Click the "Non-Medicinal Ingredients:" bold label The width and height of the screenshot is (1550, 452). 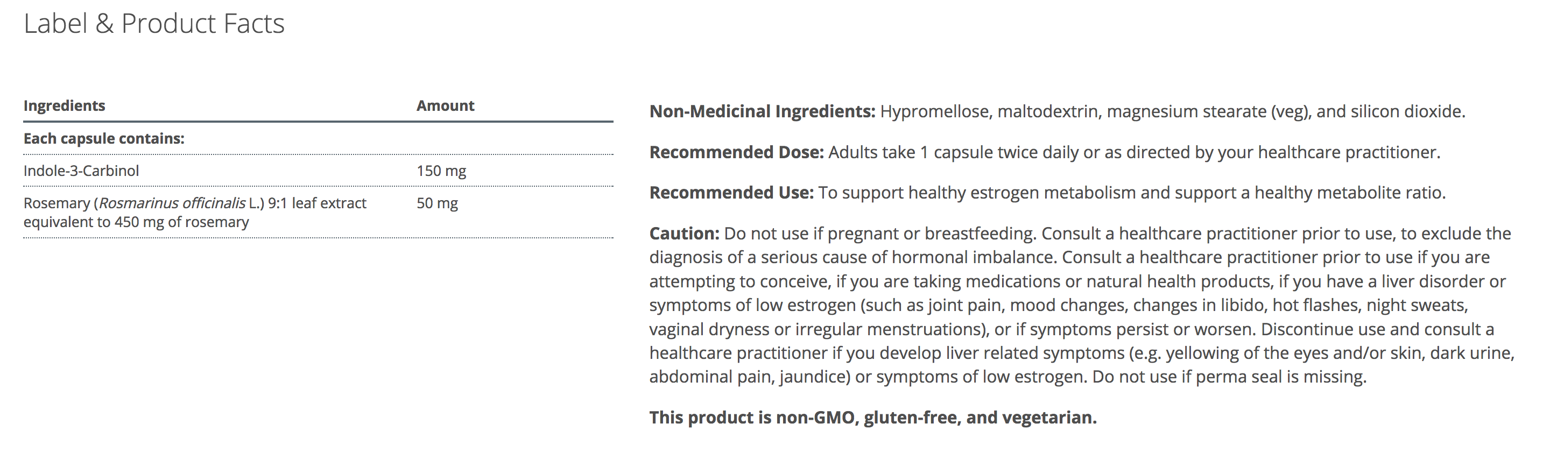[x=762, y=112]
